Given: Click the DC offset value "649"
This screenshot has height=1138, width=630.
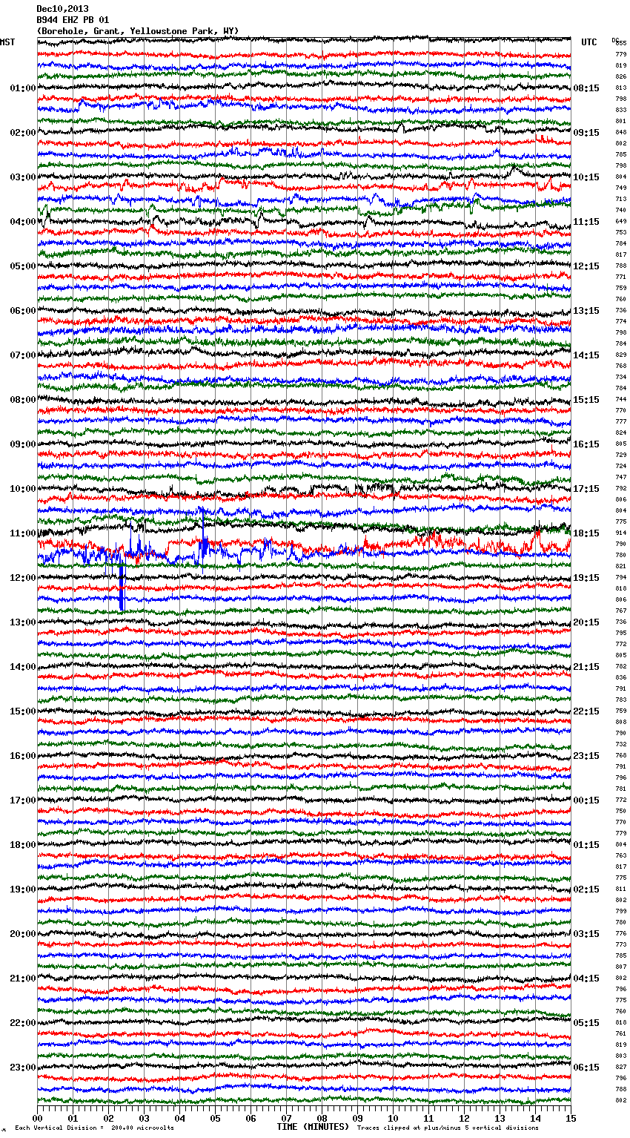Looking at the screenshot, I should tap(621, 222).
